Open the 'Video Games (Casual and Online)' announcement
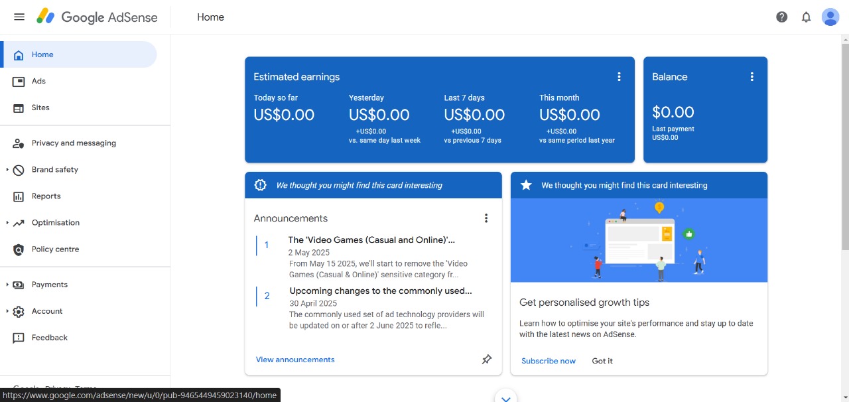Viewport: 849px width, 402px height. point(371,239)
